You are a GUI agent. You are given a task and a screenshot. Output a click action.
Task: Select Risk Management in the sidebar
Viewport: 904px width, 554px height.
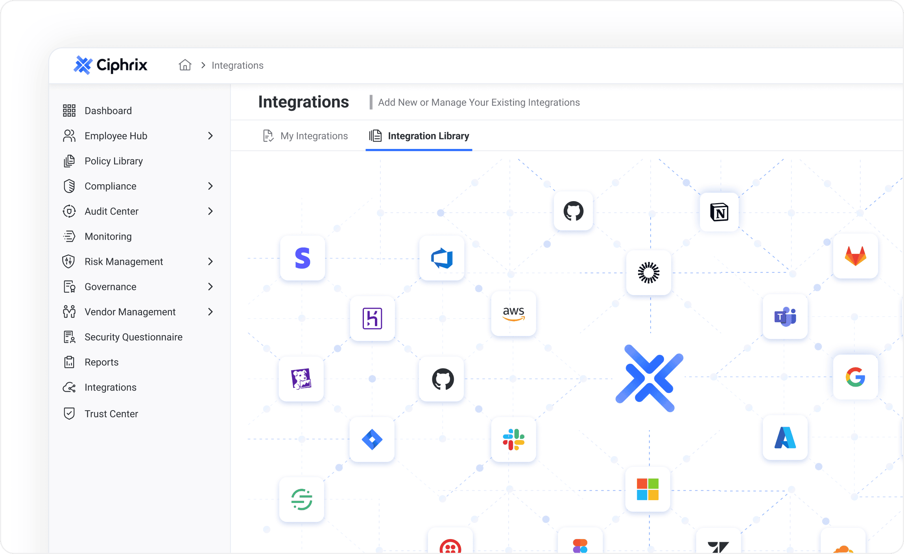pos(124,262)
